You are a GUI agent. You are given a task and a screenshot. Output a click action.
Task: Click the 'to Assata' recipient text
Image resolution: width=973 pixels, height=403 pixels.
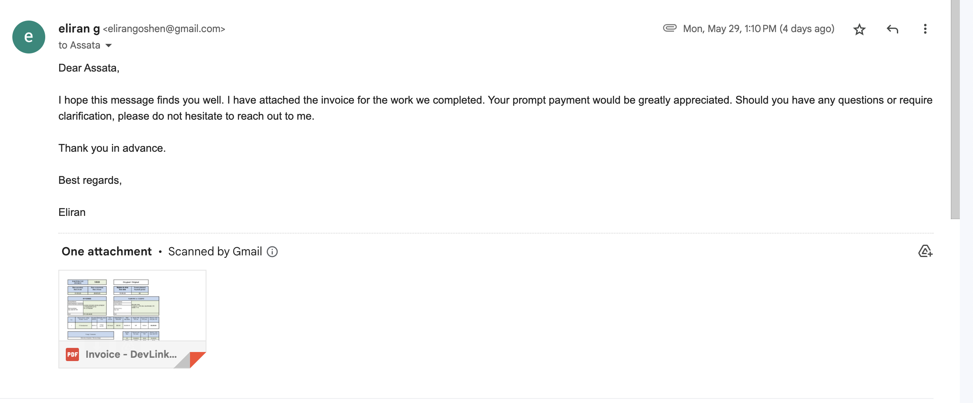pyautogui.click(x=79, y=45)
